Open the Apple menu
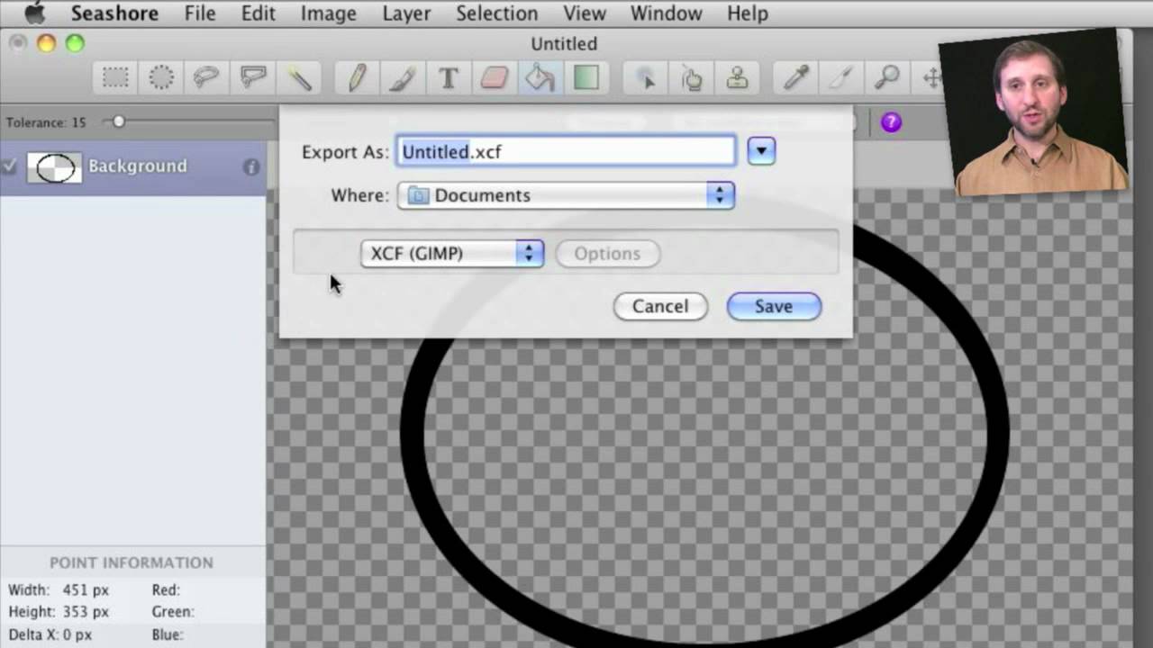The image size is (1153, 648). pyautogui.click(x=34, y=13)
